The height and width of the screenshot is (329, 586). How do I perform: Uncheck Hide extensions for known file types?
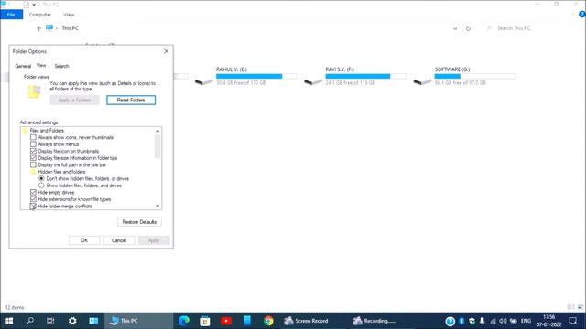click(x=33, y=199)
